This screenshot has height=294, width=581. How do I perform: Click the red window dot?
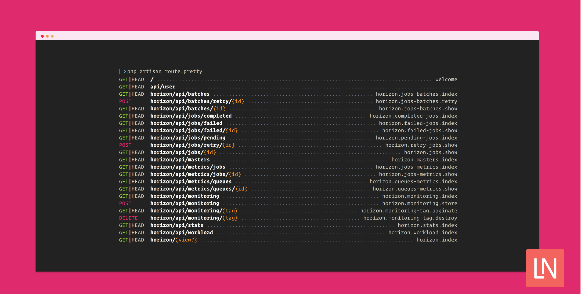(42, 36)
